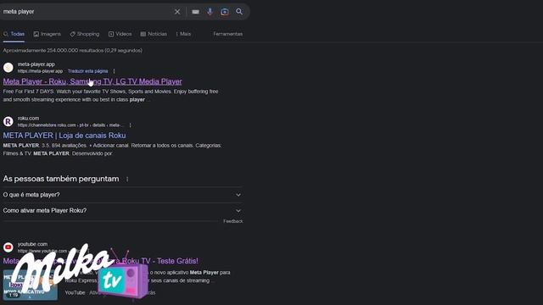Submit search with magnifier icon
Image resolution: width=543 pixels, height=305 pixels.
tap(239, 11)
